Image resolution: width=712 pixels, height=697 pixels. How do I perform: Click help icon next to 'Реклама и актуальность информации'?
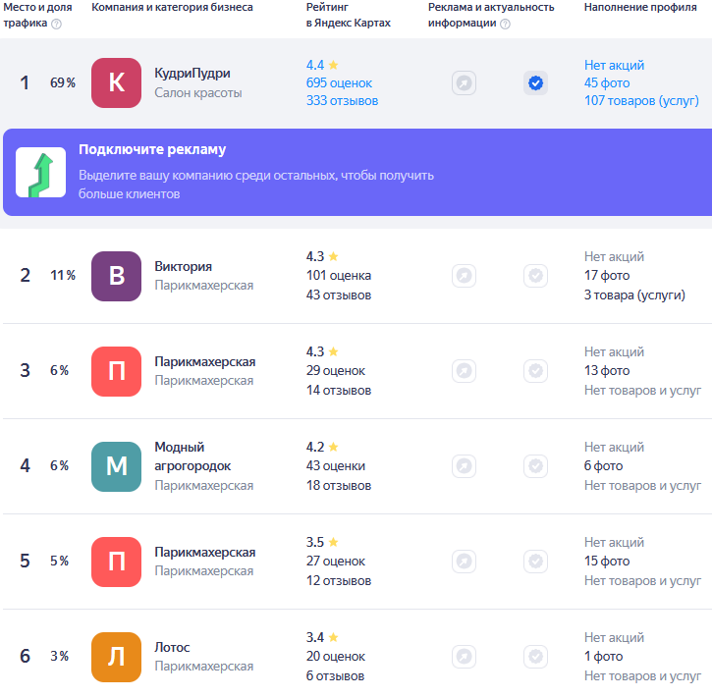pos(505,24)
